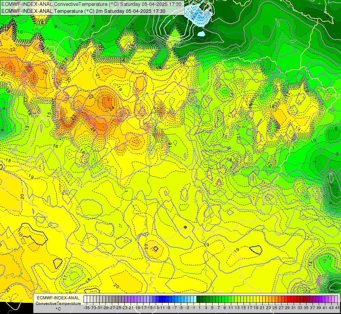Image resolution: width=341 pixels, height=314 pixels.
Task: Click legend scale value -3
Action: click(x=187, y=308)
